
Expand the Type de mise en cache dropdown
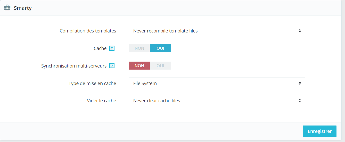point(217,83)
